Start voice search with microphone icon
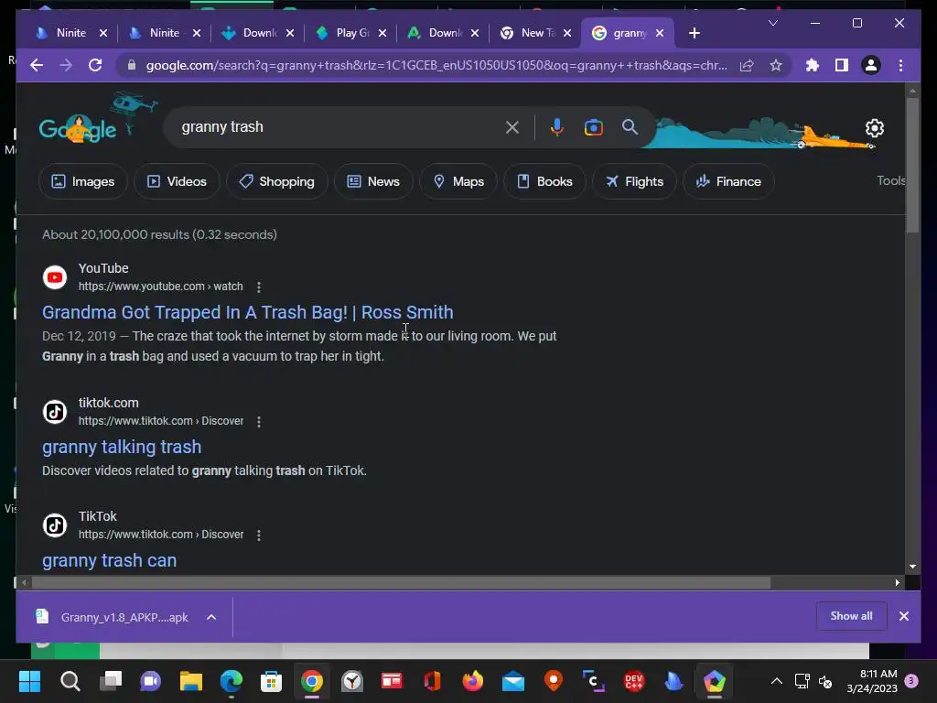Image resolution: width=937 pixels, height=703 pixels. [557, 127]
